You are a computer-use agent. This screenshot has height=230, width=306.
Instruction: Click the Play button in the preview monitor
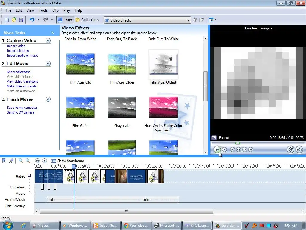click(x=217, y=150)
